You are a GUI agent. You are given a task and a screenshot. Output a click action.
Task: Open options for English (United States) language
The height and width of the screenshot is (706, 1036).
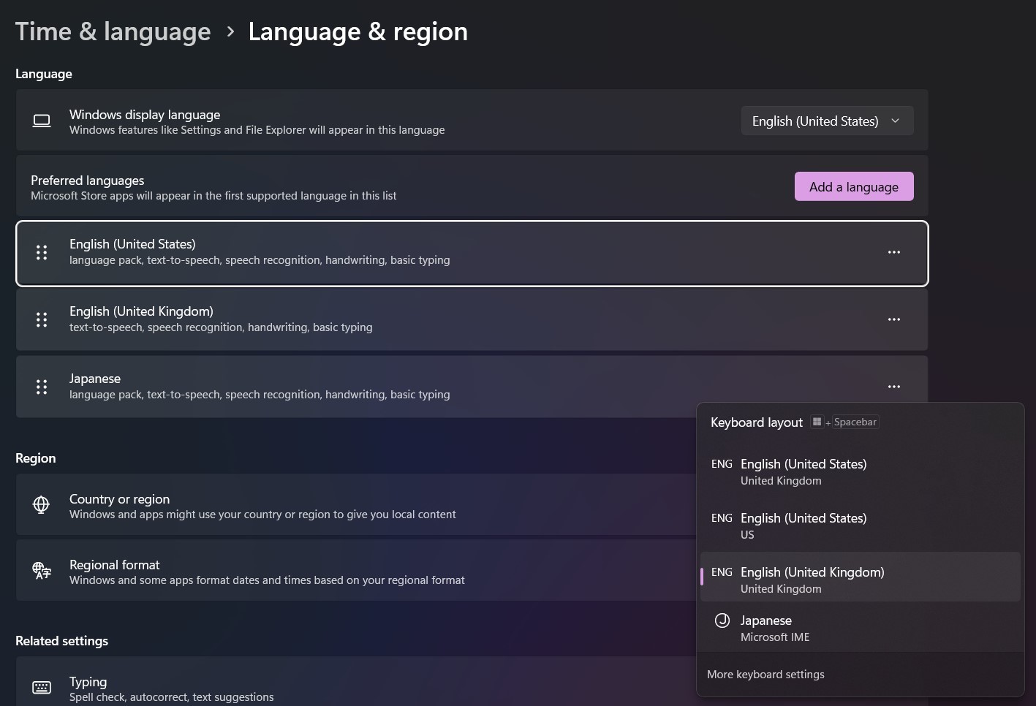click(x=893, y=252)
